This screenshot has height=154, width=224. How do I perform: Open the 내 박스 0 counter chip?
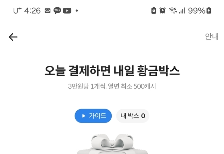click(x=133, y=116)
